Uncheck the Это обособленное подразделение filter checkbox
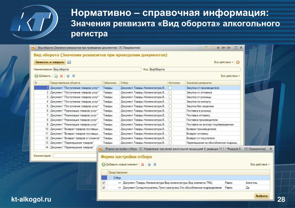This screenshot has width=295, height=208. pos(104,188)
